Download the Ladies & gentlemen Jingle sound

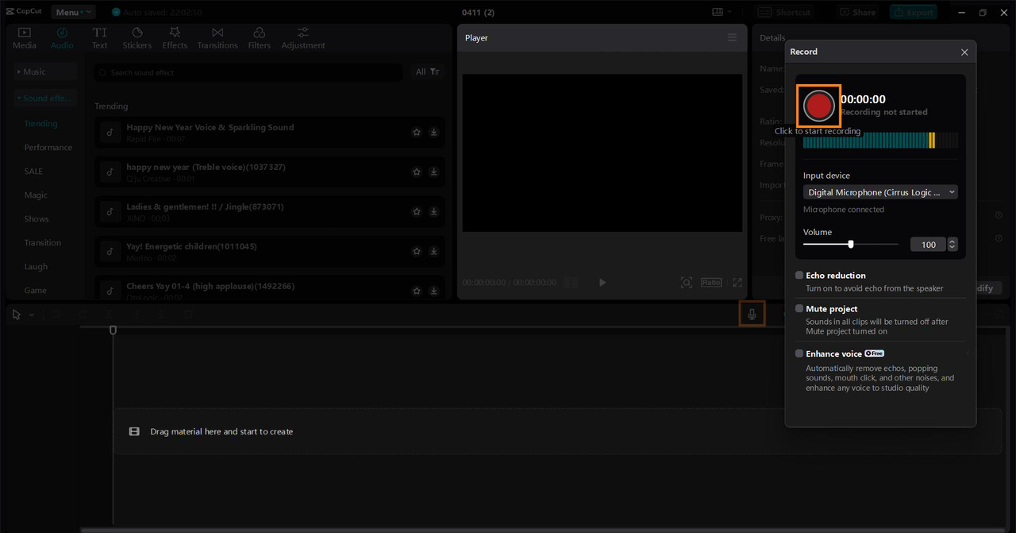coord(434,212)
